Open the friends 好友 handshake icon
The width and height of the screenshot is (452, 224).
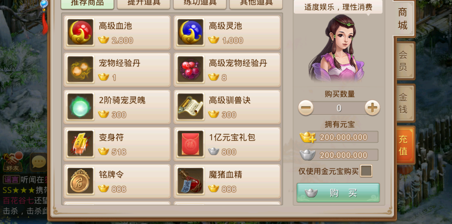pyautogui.click(x=13, y=162)
